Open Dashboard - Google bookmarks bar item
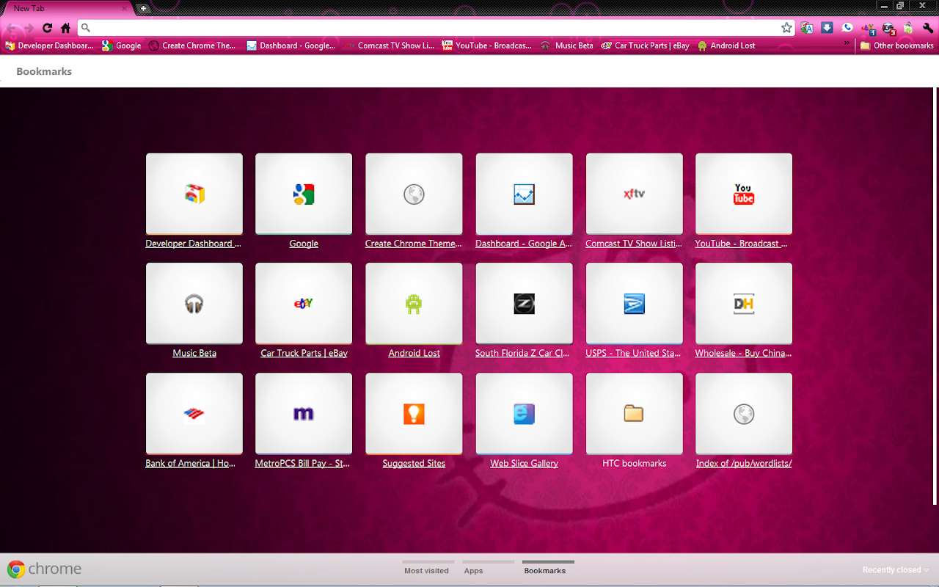Viewport: 939px width, 587px height. [291, 45]
